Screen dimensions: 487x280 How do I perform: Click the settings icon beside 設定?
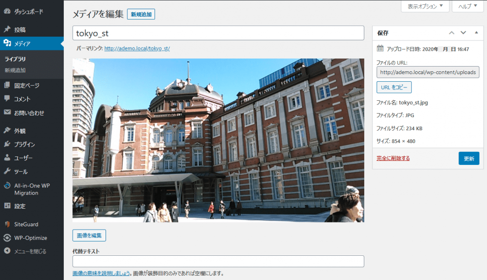tap(7, 205)
